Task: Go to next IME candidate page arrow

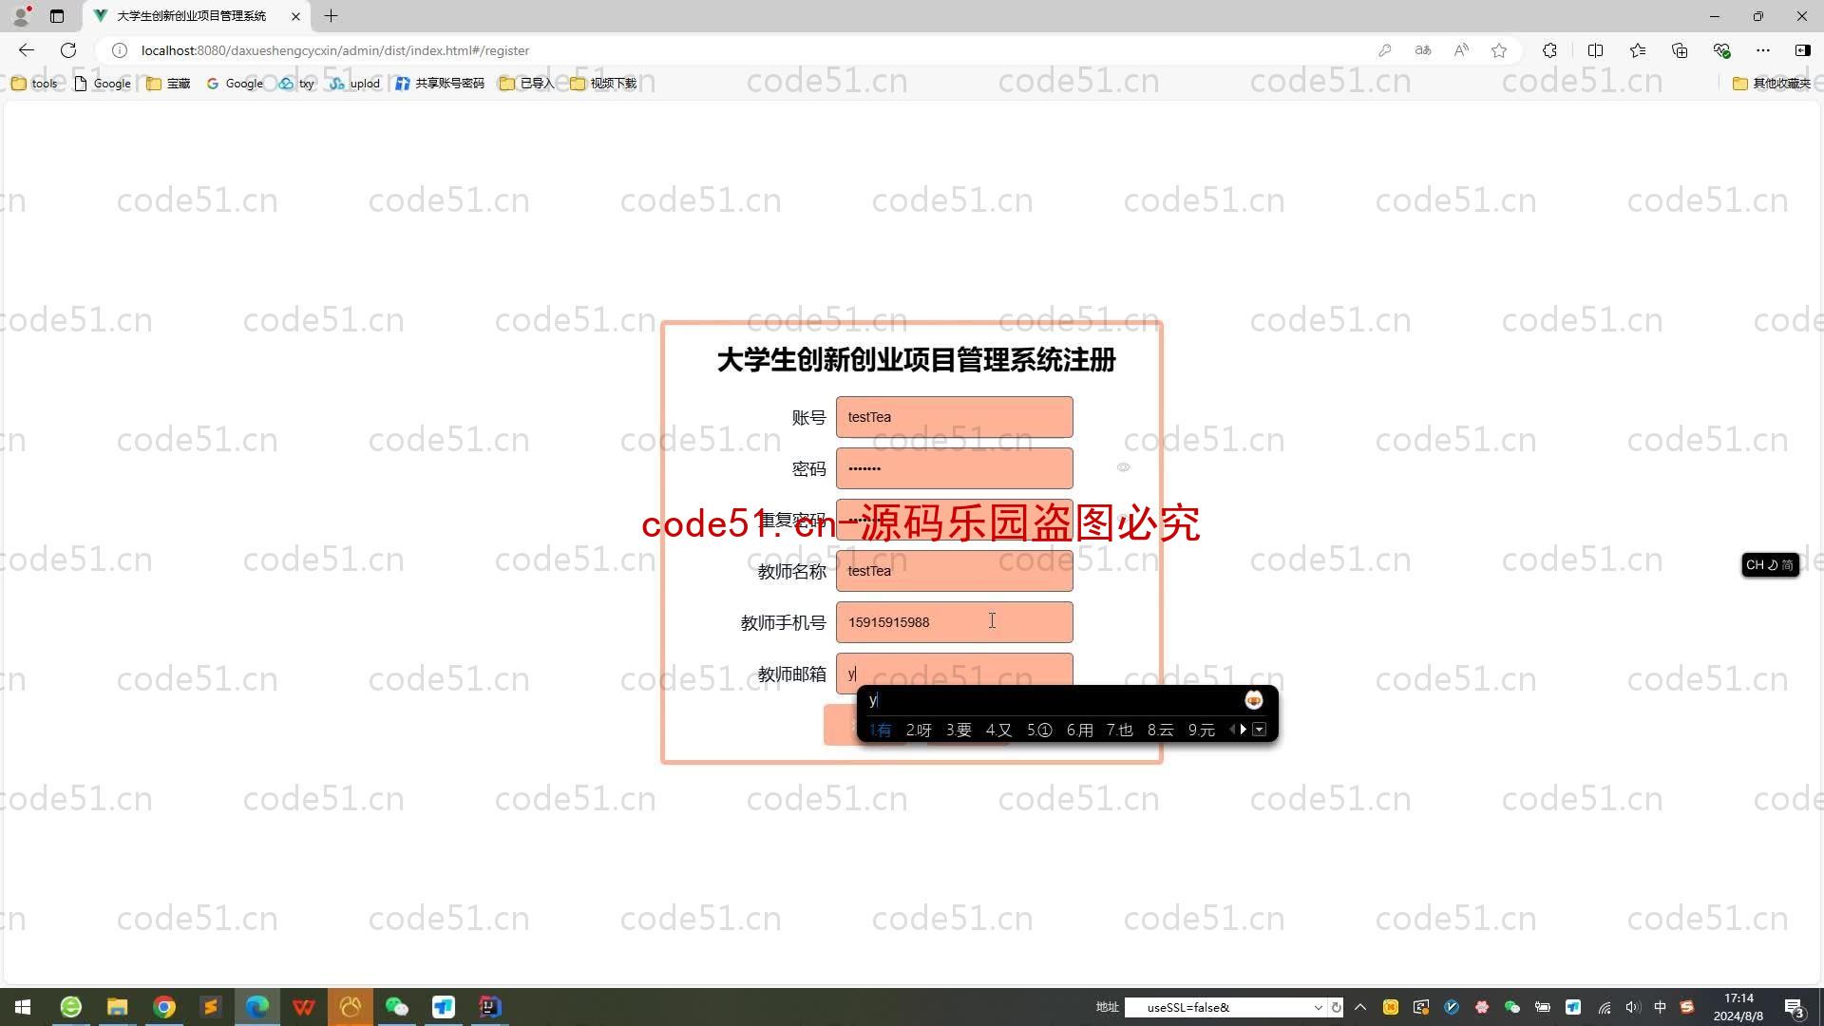Action: [x=1243, y=730]
